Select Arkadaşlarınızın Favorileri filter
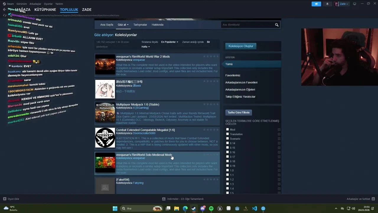 (x=241, y=83)
